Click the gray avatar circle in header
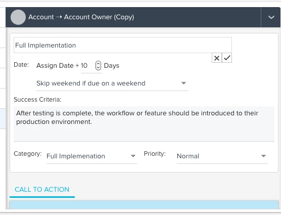Image resolution: width=281 pixels, height=215 pixels. coord(18,17)
